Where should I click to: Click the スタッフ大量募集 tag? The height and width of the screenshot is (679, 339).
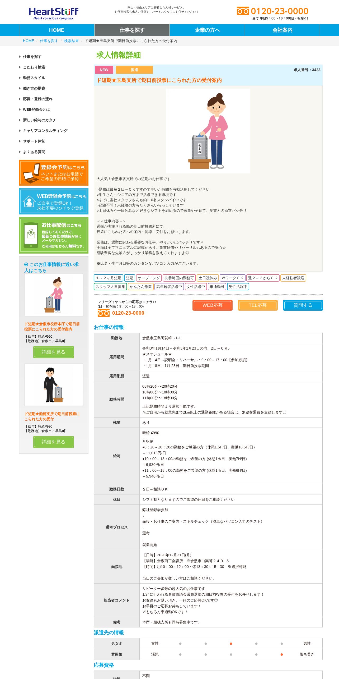110,287
